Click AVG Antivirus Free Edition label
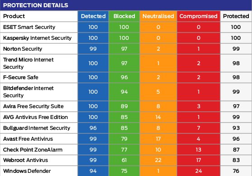The image size is (252, 176). click(x=35, y=117)
